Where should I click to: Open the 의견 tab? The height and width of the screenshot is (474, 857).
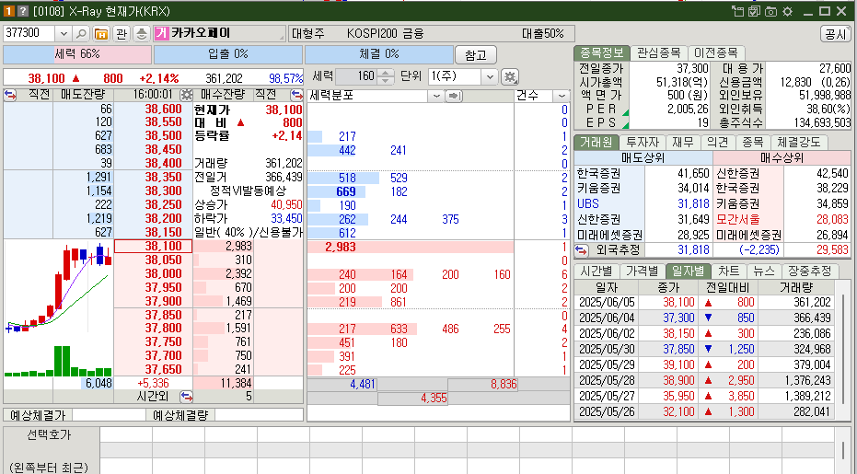tap(718, 142)
